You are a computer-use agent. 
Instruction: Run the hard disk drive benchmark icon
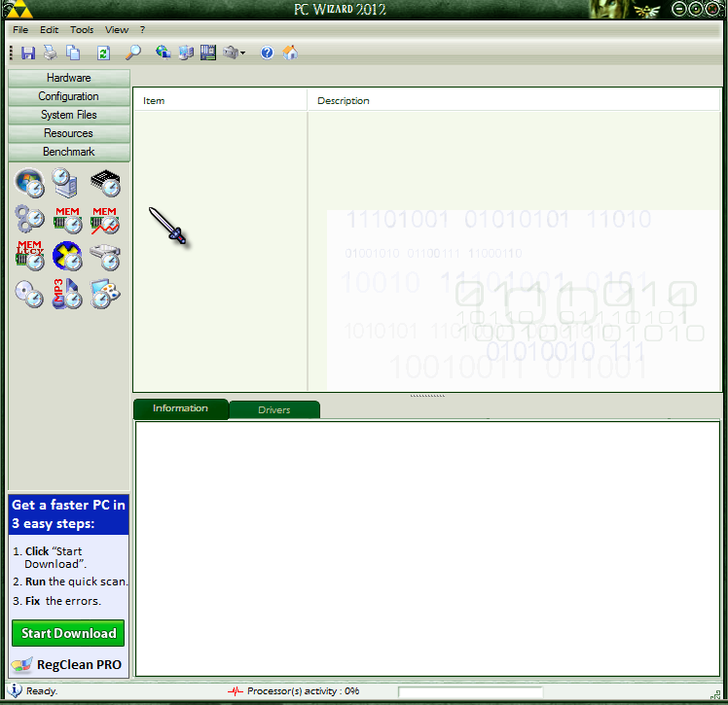(105, 257)
